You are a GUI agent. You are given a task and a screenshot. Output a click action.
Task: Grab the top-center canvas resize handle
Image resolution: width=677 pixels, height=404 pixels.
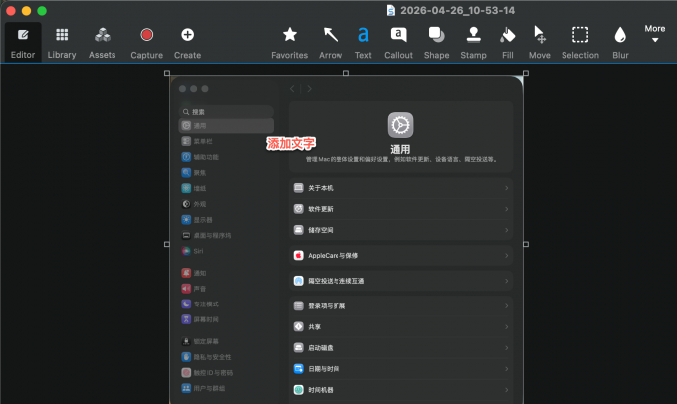tap(346, 73)
